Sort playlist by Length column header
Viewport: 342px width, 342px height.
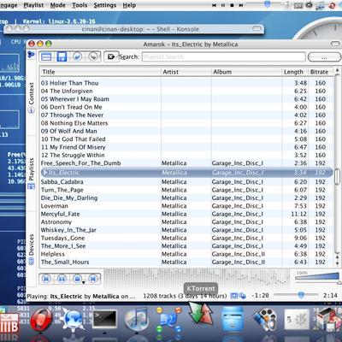coord(295,72)
